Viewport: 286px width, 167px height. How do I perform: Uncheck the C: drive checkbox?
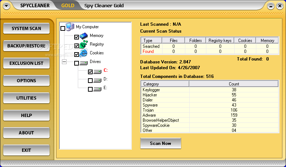click(90, 72)
